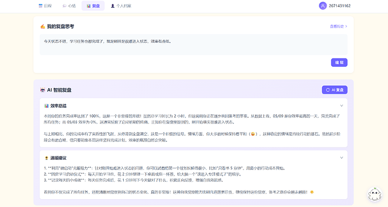Image resolution: width=388 pixels, height=207 pixels.
Task: Click the 我的复盘思考 heading icon
Action: tap(43, 26)
